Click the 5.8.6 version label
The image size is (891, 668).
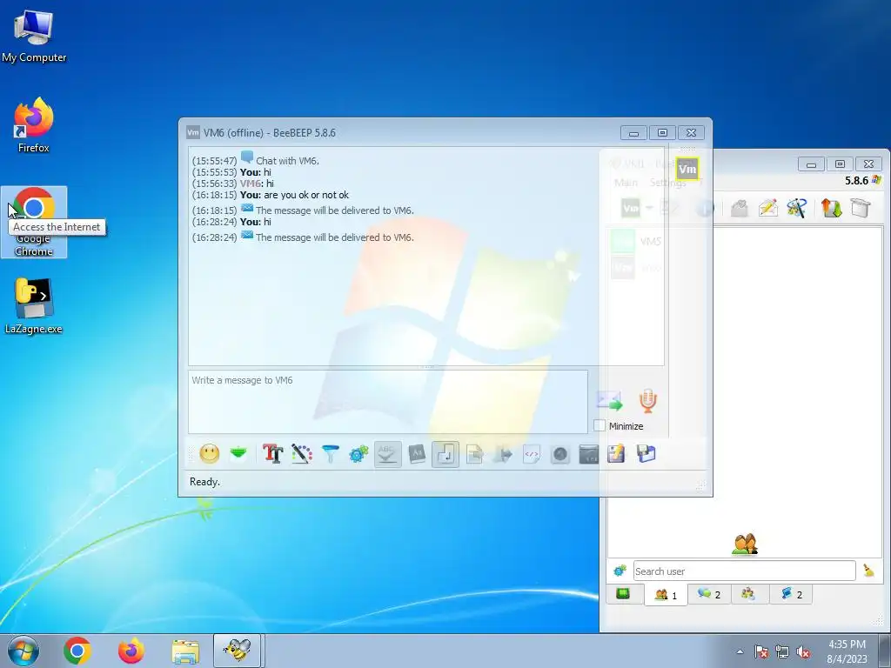coord(856,181)
